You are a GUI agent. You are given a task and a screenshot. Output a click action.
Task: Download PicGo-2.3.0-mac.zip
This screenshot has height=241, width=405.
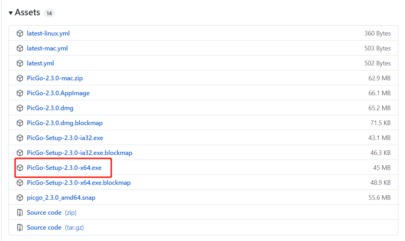point(55,78)
